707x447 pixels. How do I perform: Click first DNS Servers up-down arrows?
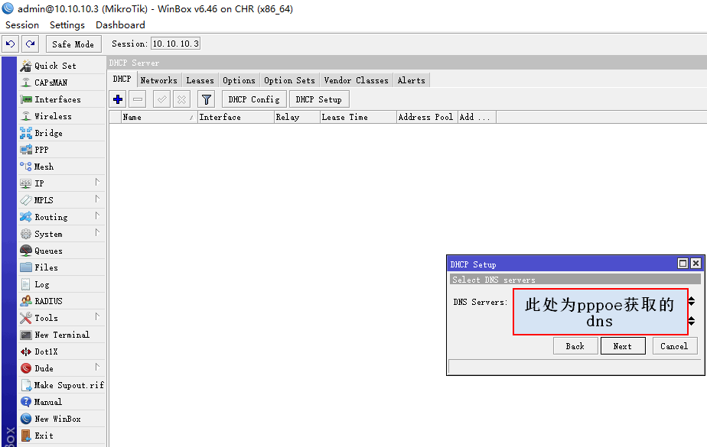(692, 301)
